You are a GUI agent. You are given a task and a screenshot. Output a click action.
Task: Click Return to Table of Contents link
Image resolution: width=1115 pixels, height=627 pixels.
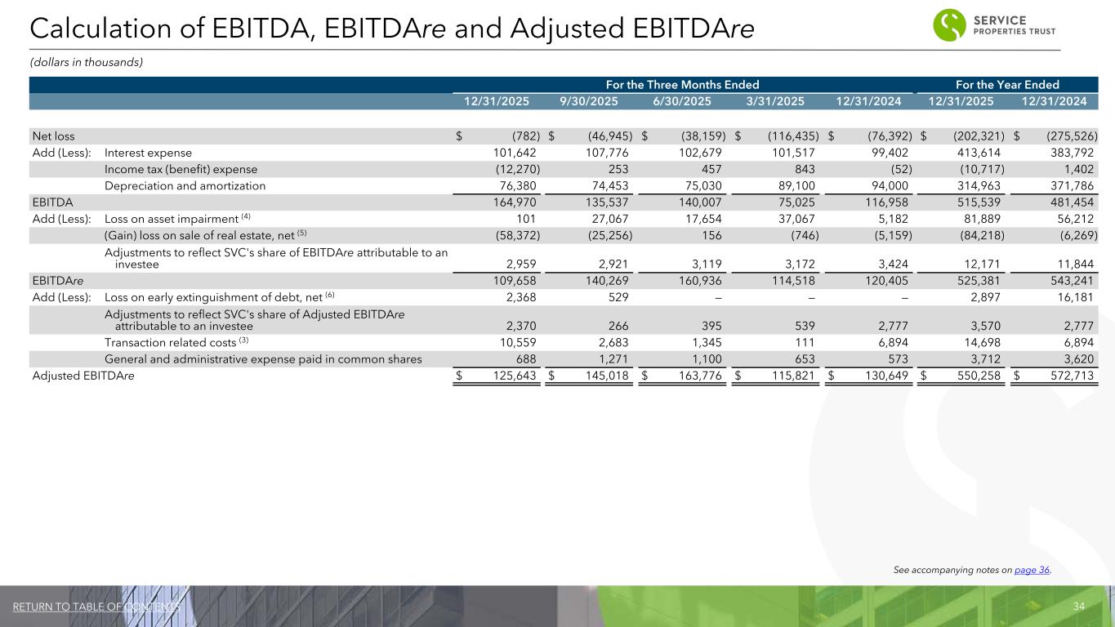click(96, 607)
